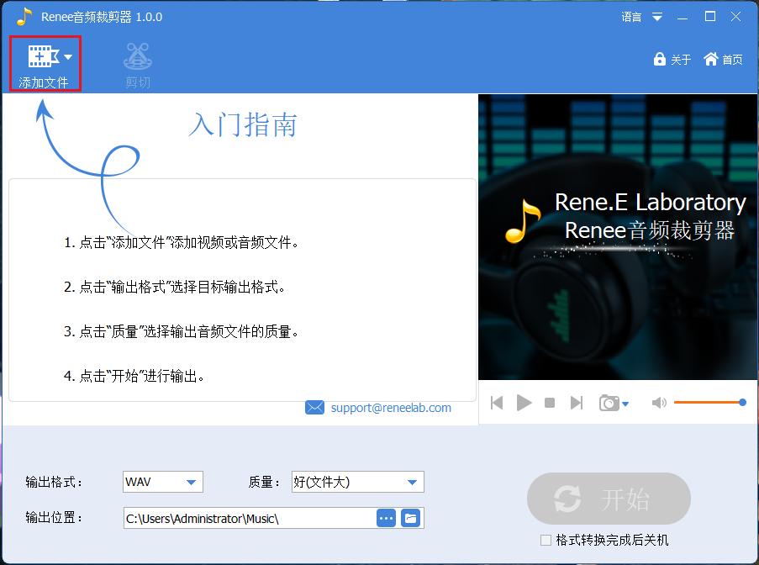Stop the preview playback

550,403
